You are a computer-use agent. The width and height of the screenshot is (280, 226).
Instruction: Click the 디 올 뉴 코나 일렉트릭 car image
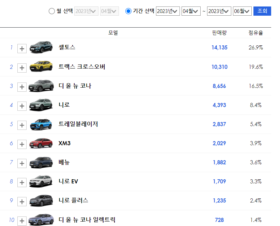[41, 220]
